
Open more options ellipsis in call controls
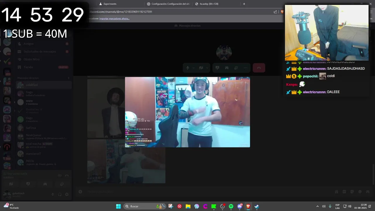(246, 68)
